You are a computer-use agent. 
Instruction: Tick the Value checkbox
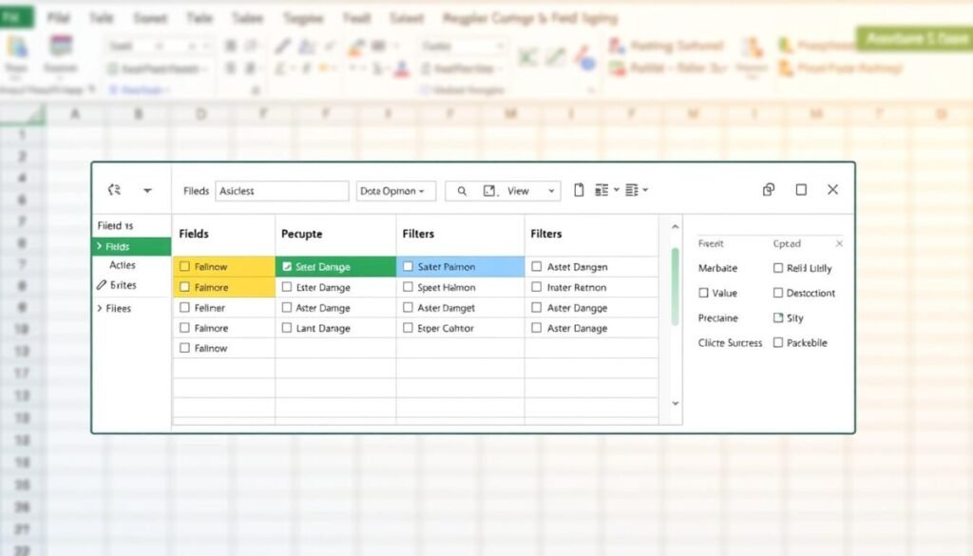point(704,293)
